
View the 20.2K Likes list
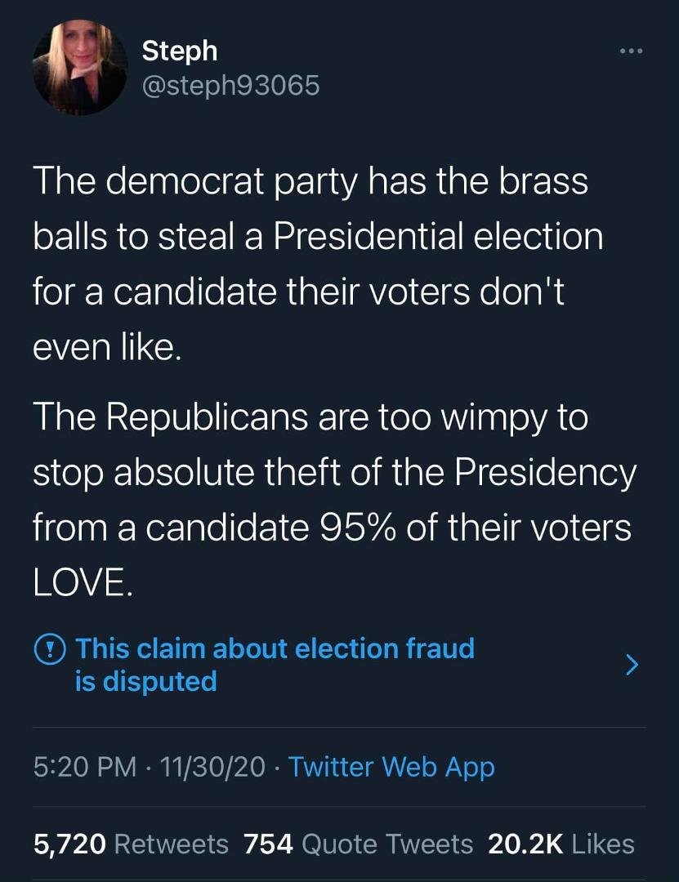561,844
